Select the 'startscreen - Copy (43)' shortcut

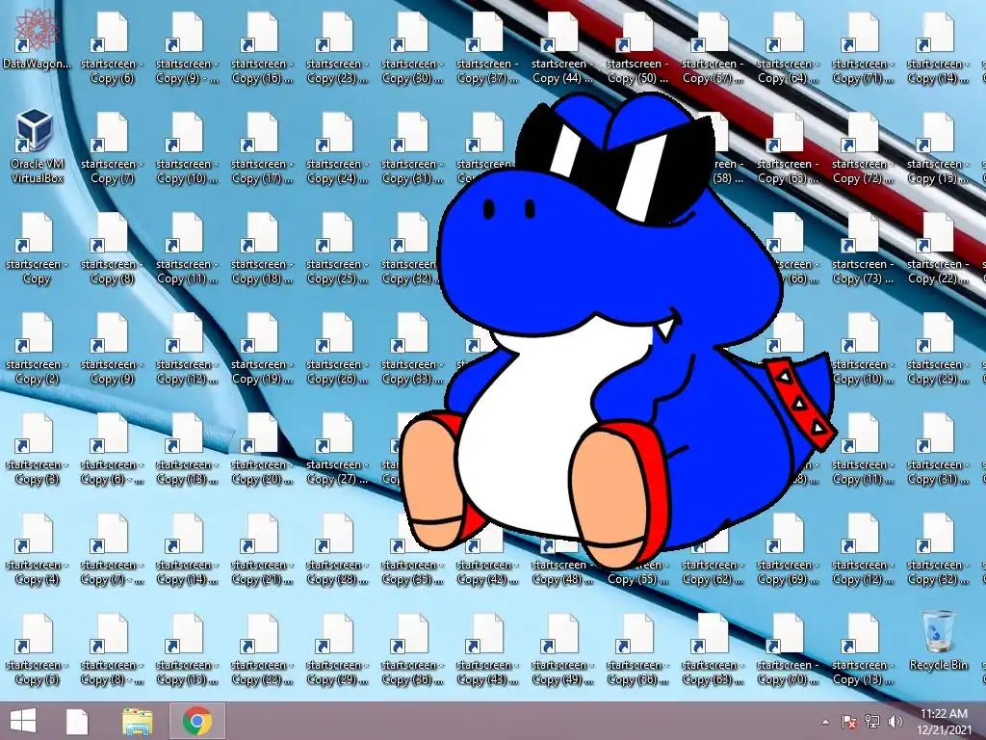pos(487,650)
